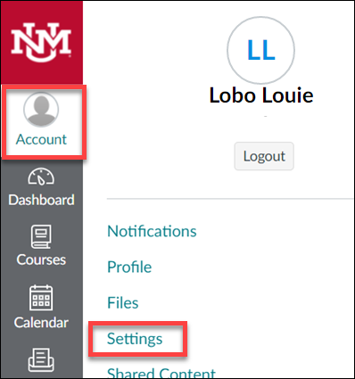This screenshot has height=379, width=355.
Task: Click the Logout button
Action: [264, 156]
